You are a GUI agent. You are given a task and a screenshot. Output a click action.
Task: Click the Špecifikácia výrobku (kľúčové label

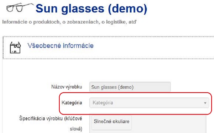[x=50, y=118]
